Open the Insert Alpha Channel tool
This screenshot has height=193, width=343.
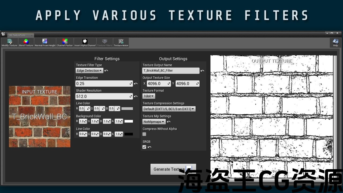[x=85, y=43]
